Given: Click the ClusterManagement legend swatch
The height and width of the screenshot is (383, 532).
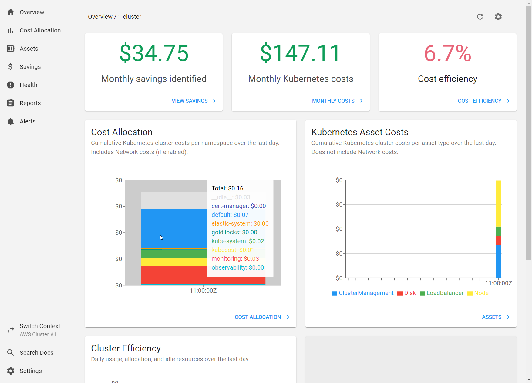Looking at the screenshot, I should coord(335,294).
